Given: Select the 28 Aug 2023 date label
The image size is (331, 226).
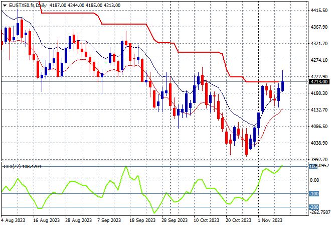Looking at the screenshot, I should 79,220.
